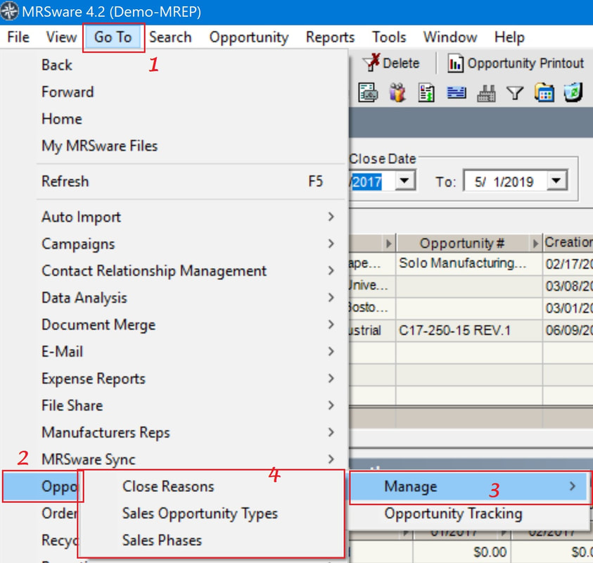Select Sales Opportunity Types menu item

[x=211, y=514]
